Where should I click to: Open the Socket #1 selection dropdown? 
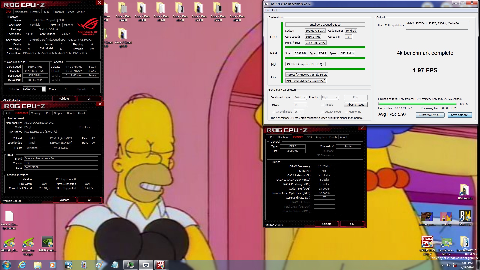click(x=34, y=89)
